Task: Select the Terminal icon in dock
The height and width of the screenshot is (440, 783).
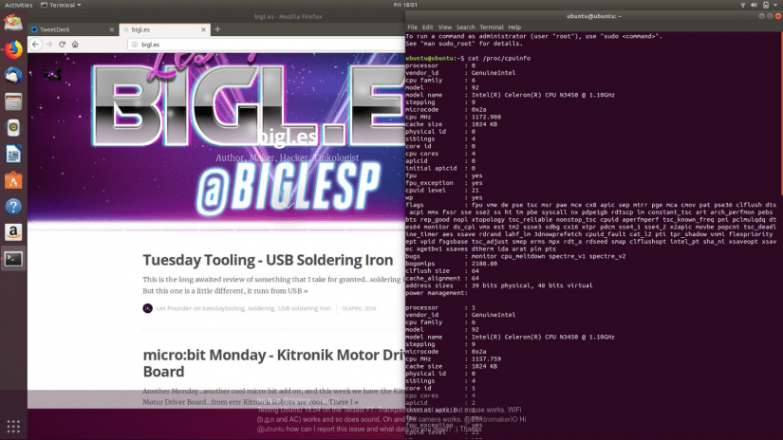Action: [13, 259]
